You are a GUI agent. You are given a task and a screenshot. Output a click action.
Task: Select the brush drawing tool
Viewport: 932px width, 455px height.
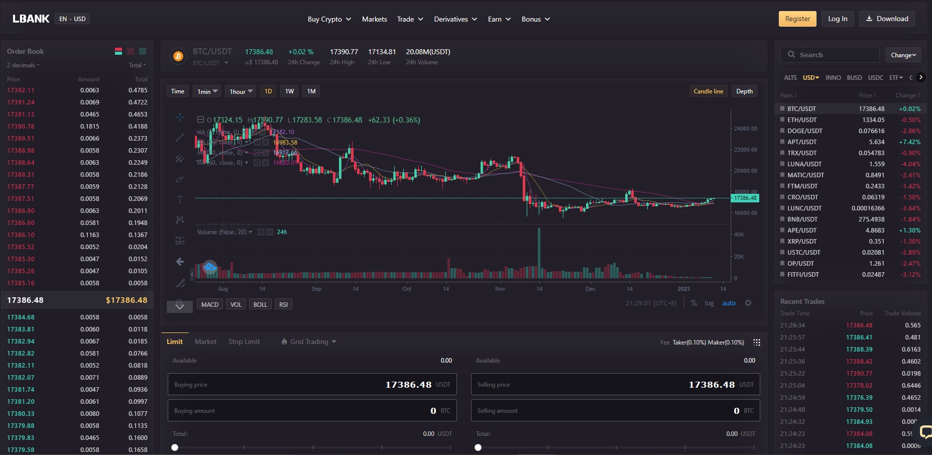(180, 179)
